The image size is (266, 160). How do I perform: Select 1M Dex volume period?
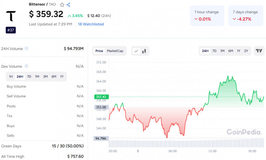point(37,77)
